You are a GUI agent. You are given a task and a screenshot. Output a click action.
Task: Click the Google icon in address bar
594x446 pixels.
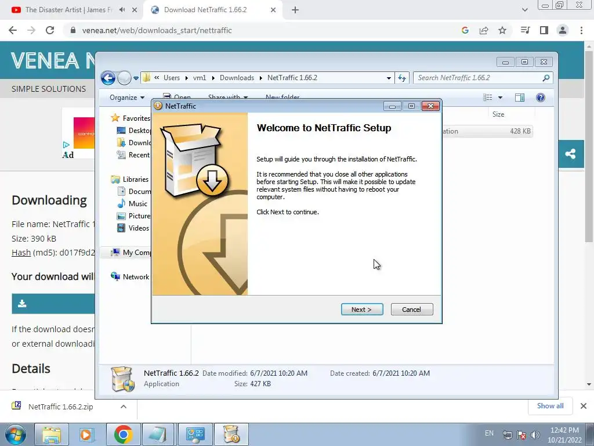point(465,30)
